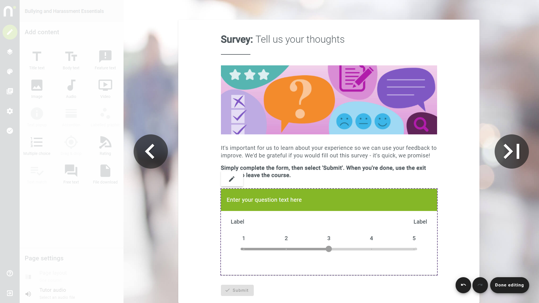The height and width of the screenshot is (303, 539).
Task: Add a Free text block
Action: coord(71,174)
